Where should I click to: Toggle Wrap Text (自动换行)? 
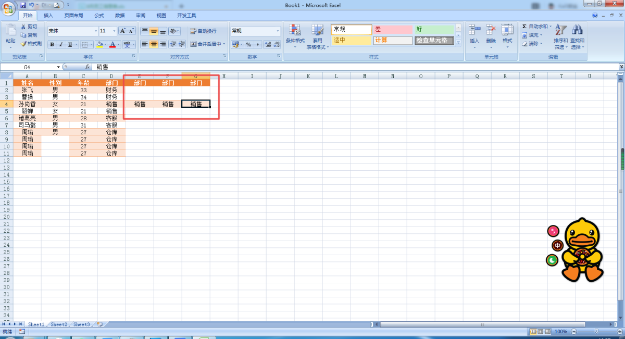pyautogui.click(x=203, y=31)
